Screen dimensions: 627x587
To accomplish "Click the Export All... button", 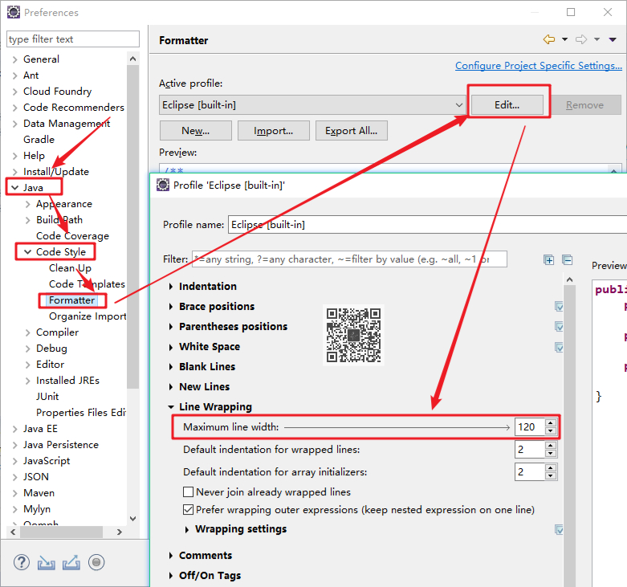I will [351, 131].
